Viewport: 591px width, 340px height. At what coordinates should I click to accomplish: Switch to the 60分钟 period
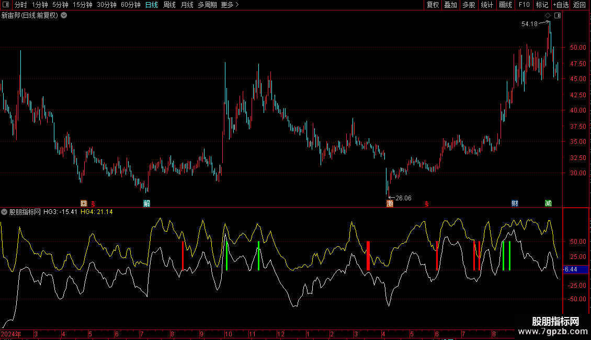pyautogui.click(x=131, y=5)
